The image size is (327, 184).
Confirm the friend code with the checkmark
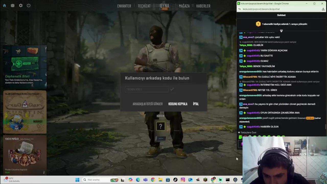coord(172,89)
